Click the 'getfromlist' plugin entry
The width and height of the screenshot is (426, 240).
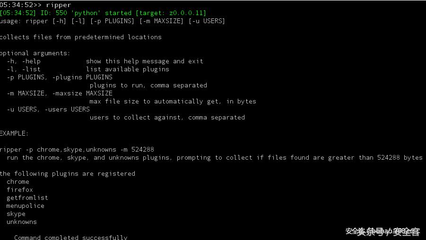tap(27, 197)
